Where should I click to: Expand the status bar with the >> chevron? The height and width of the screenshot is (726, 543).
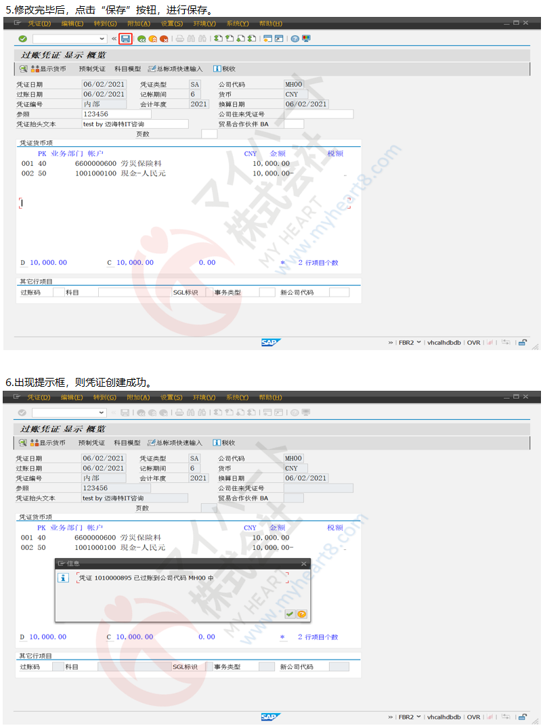pos(391,342)
